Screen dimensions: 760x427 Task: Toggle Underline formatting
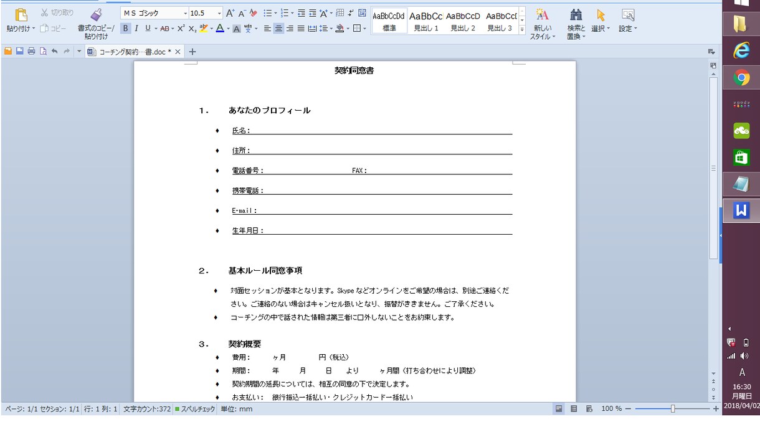click(x=148, y=28)
